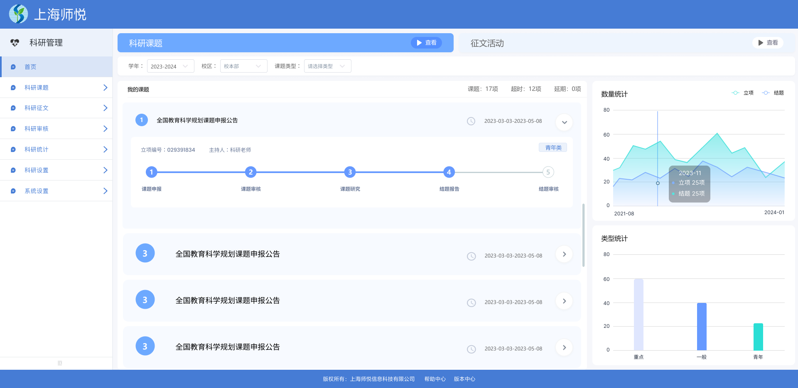Image resolution: width=798 pixels, height=388 pixels.
Task: Open the 学年 dropdown showing 2023-2024
Action: coord(170,66)
